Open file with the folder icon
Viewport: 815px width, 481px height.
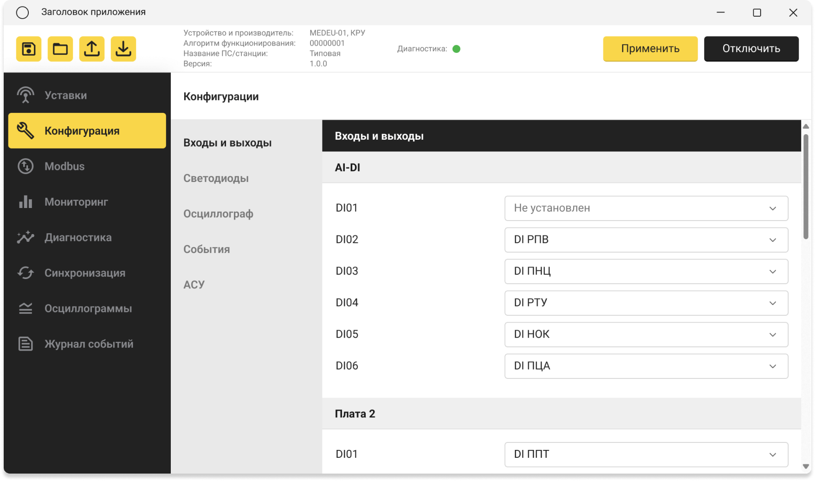60,49
